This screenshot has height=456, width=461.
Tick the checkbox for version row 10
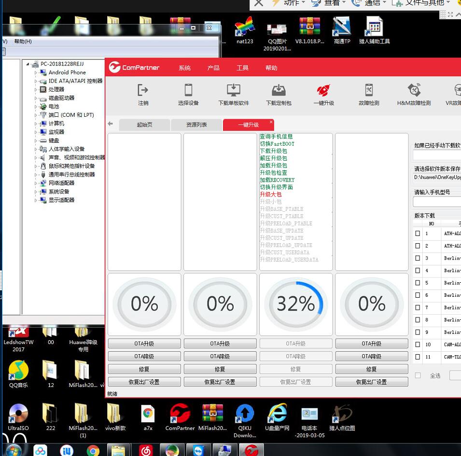418,345
